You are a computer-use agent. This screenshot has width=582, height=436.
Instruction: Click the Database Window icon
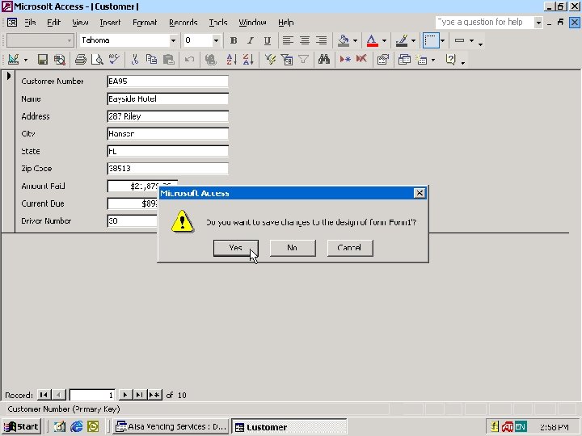pyautogui.click(x=404, y=59)
